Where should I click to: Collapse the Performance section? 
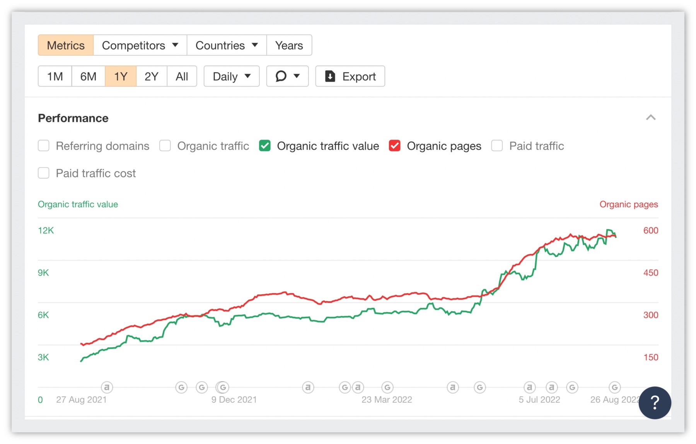652,118
